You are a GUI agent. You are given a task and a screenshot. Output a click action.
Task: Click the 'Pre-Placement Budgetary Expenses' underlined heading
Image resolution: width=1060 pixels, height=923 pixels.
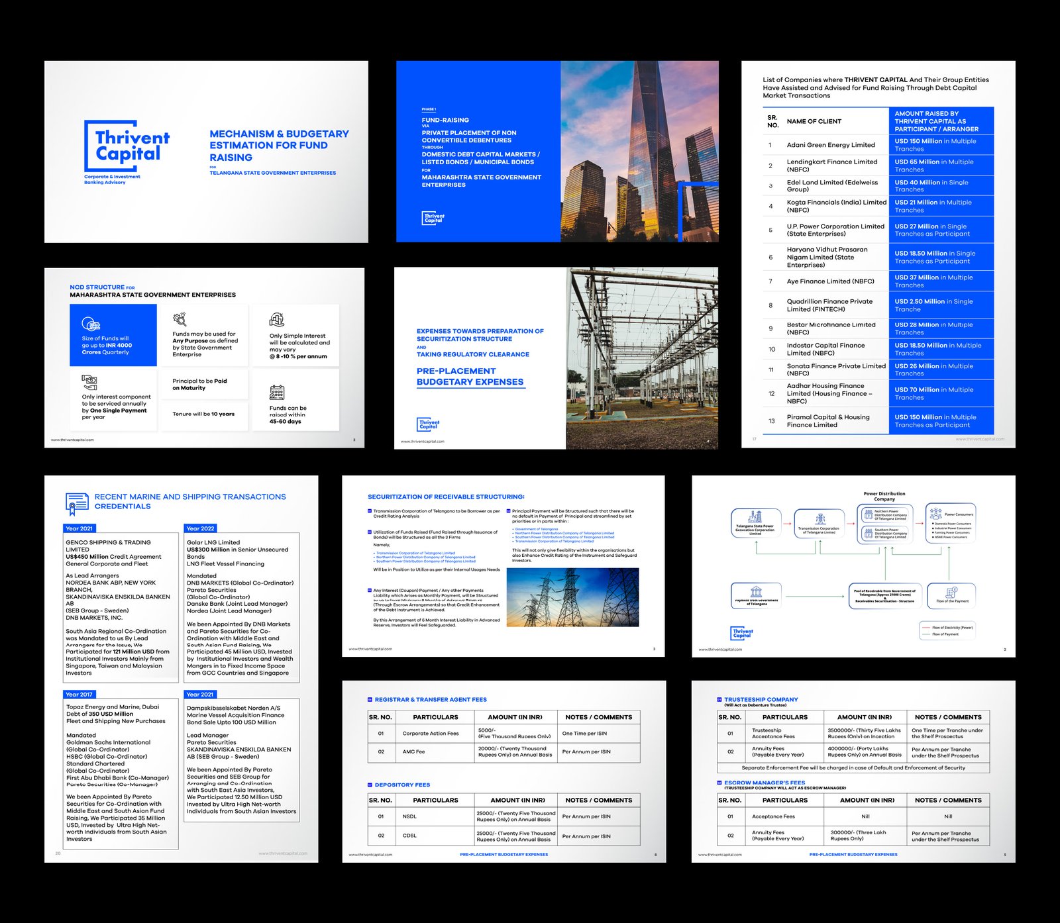point(470,377)
